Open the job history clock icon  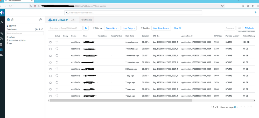click(256, 12)
